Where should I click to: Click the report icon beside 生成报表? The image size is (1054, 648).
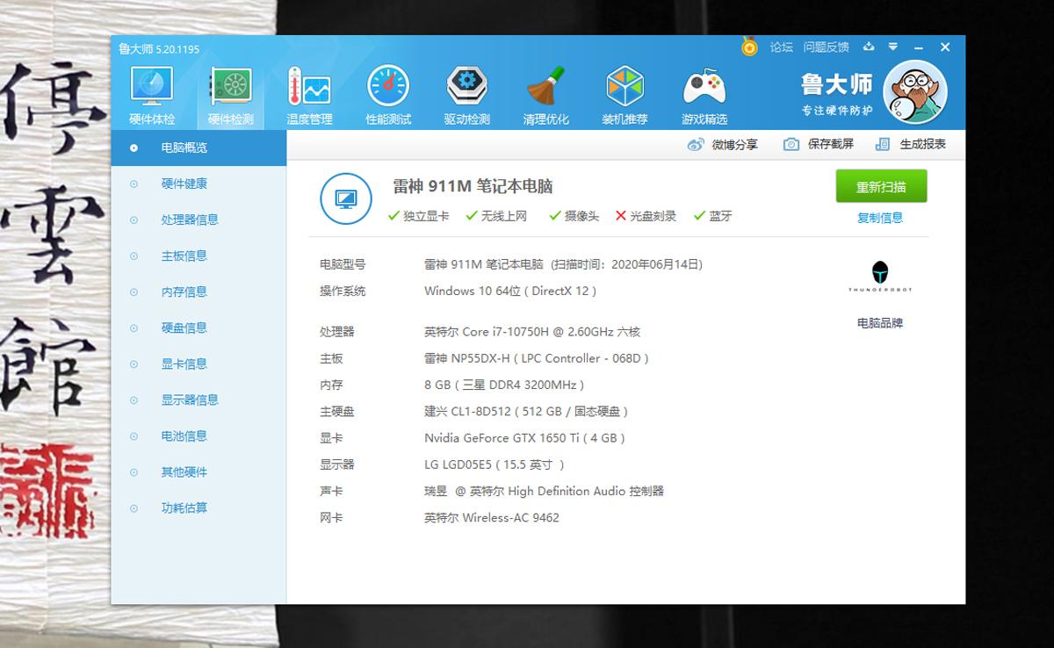(884, 144)
